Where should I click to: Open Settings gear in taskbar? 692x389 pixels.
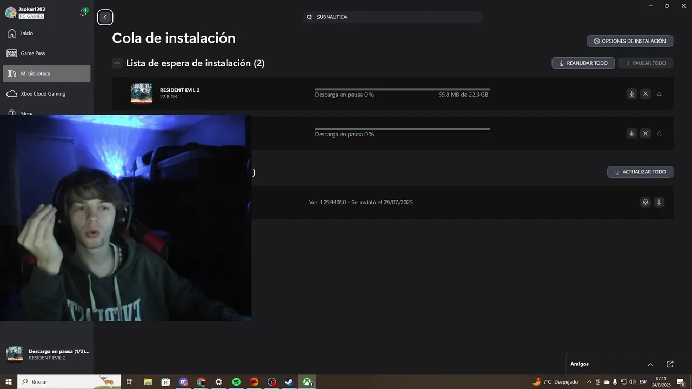[218, 382]
